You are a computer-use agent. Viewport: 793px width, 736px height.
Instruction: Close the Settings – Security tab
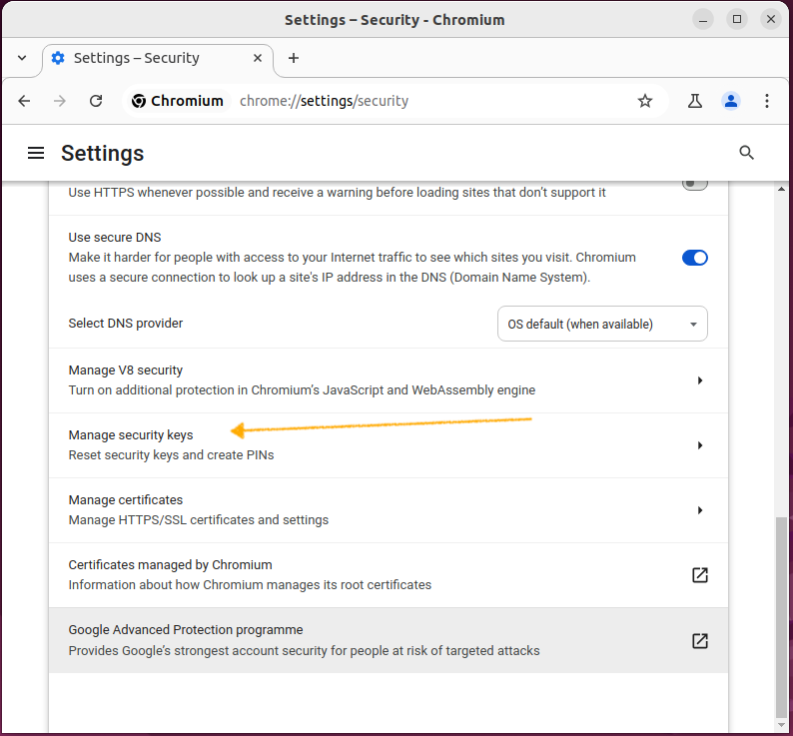tap(258, 58)
